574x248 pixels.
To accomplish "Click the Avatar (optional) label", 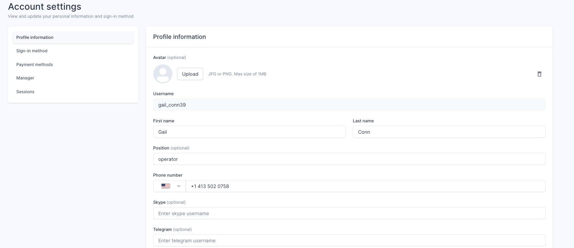I will 169,58.
